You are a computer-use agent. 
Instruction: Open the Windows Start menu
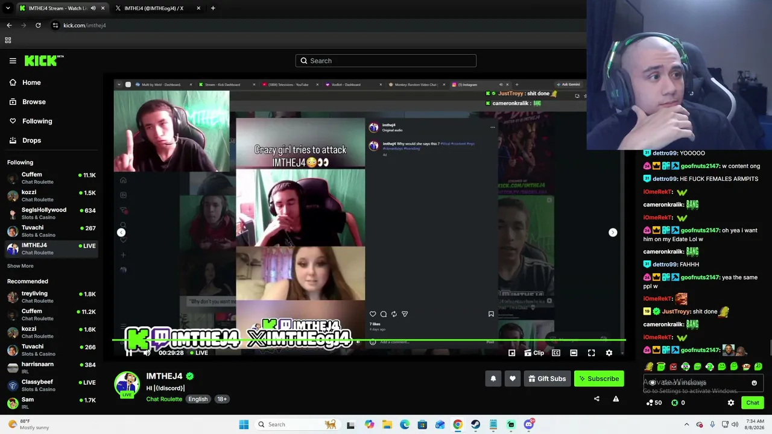[x=244, y=424]
